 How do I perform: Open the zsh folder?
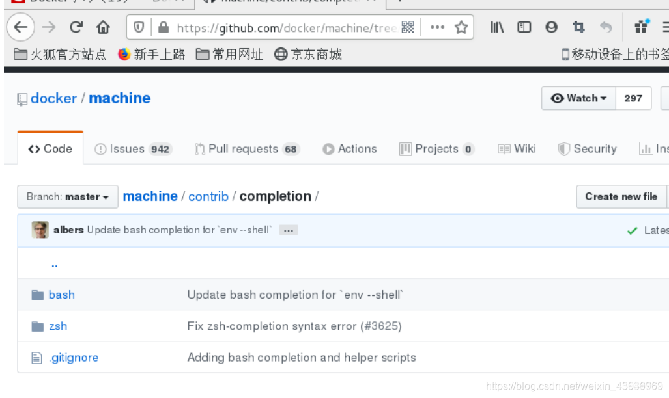pos(58,326)
